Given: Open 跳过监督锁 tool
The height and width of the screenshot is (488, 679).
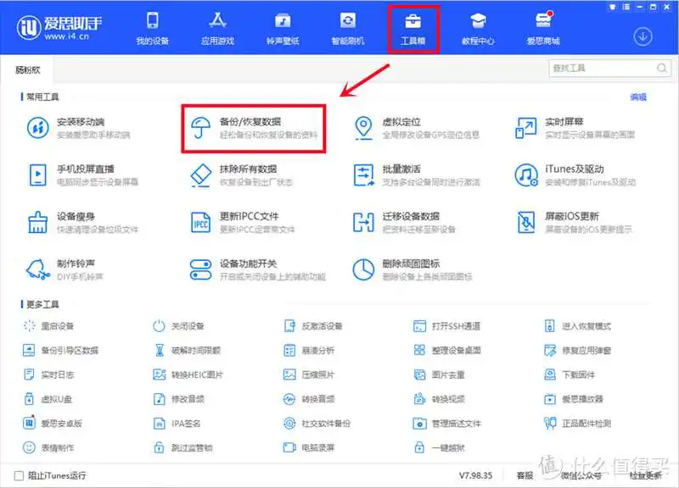Looking at the screenshot, I should [x=182, y=447].
